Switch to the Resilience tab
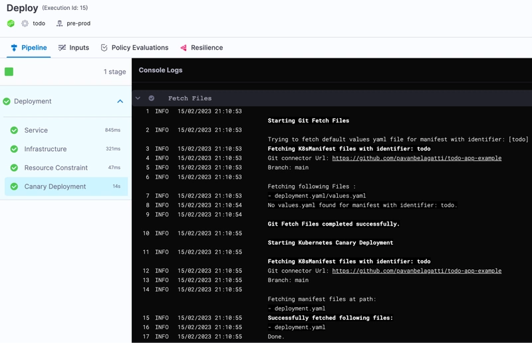 point(201,48)
